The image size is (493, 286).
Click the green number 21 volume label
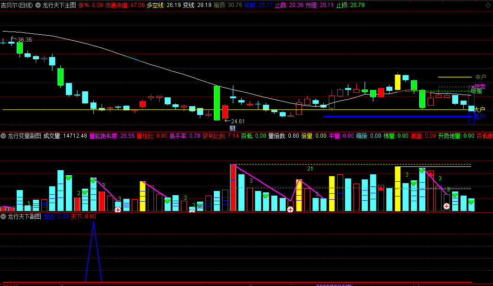click(x=310, y=169)
